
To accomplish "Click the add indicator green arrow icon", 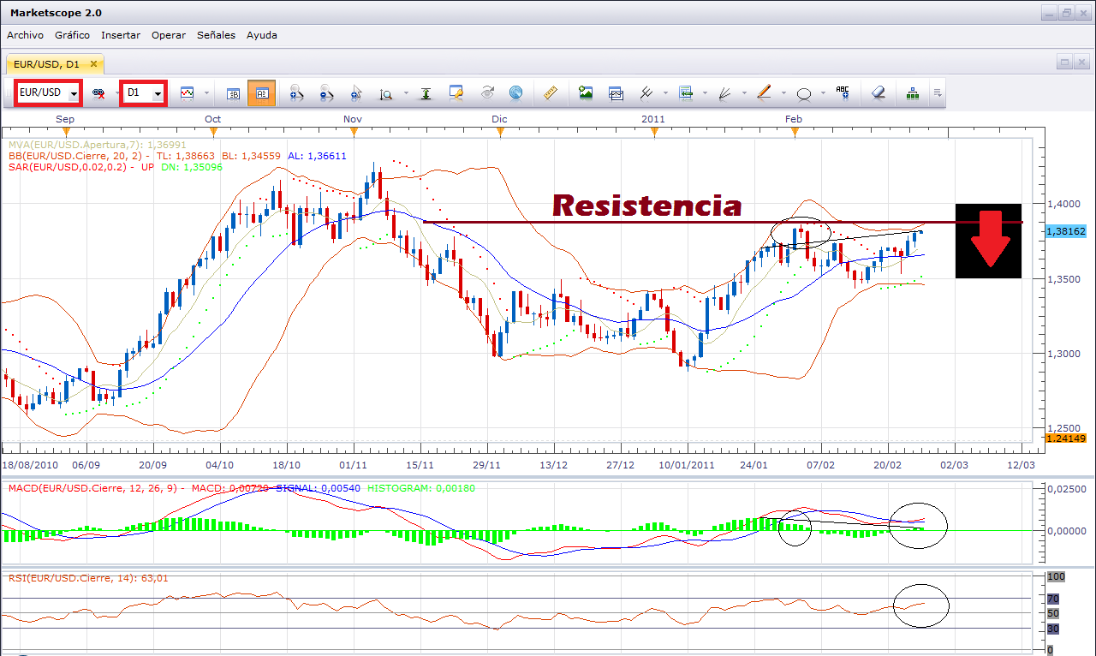I will click(x=686, y=92).
